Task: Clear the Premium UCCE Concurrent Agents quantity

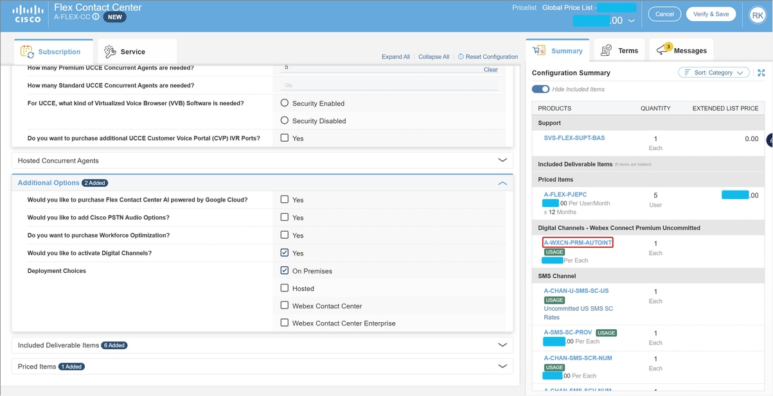Action: [x=490, y=69]
